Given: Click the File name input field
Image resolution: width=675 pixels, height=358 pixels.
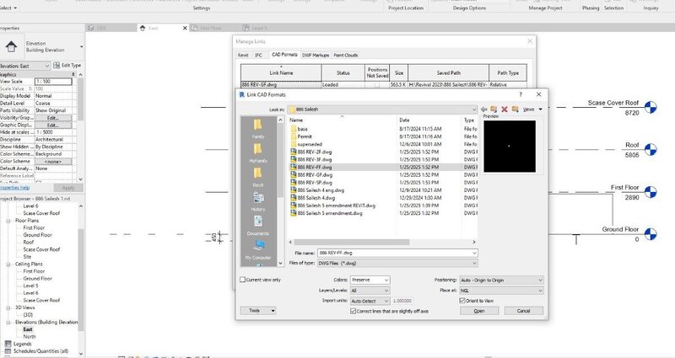Looking at the screenshot, I should point(397,254).
